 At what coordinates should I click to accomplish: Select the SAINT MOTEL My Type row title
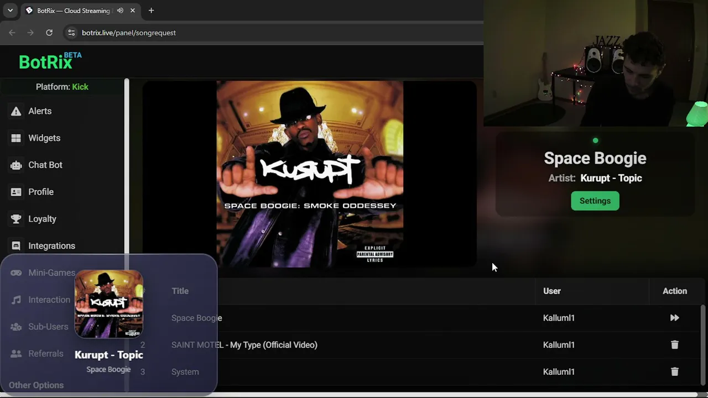coord(244,345)
